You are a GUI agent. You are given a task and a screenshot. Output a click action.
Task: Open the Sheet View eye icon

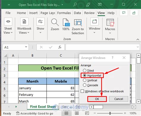point(8,21)
